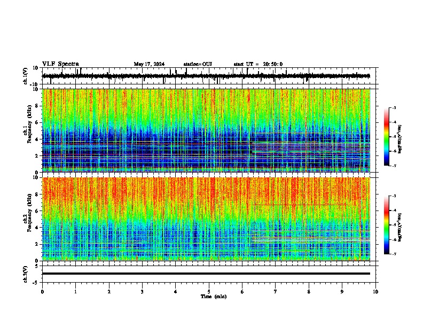
Task: Click inside the ch.1 spectrogram panel
Action: [x=206, y=130]
